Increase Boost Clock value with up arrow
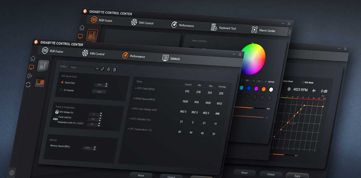This screenshot has height=178, width=361. coord(106,84)
